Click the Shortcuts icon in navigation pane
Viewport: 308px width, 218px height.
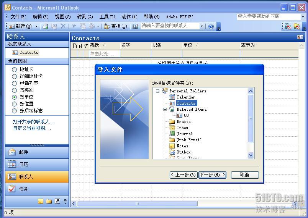click(57, 201)
